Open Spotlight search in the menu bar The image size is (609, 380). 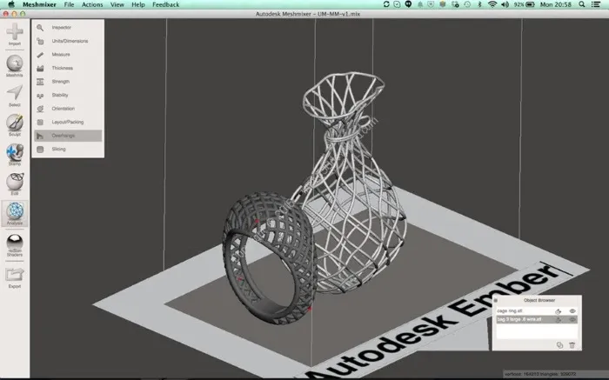582,4
